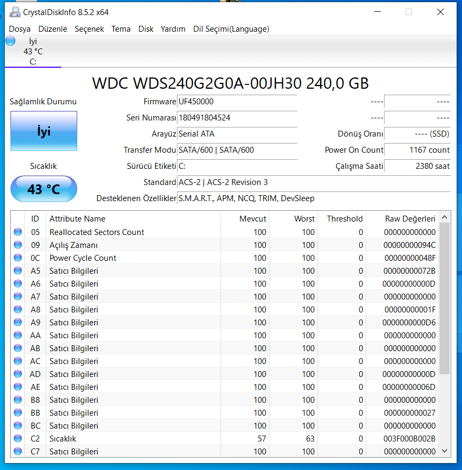Click the Mevcut column header
The height and width of the screenshot is (470, 462).
coord(245,219)
